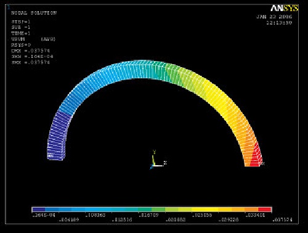This screenshot has height=233, width=308.
Task: Click legend value .033401
Action: [x=255, y=215]
